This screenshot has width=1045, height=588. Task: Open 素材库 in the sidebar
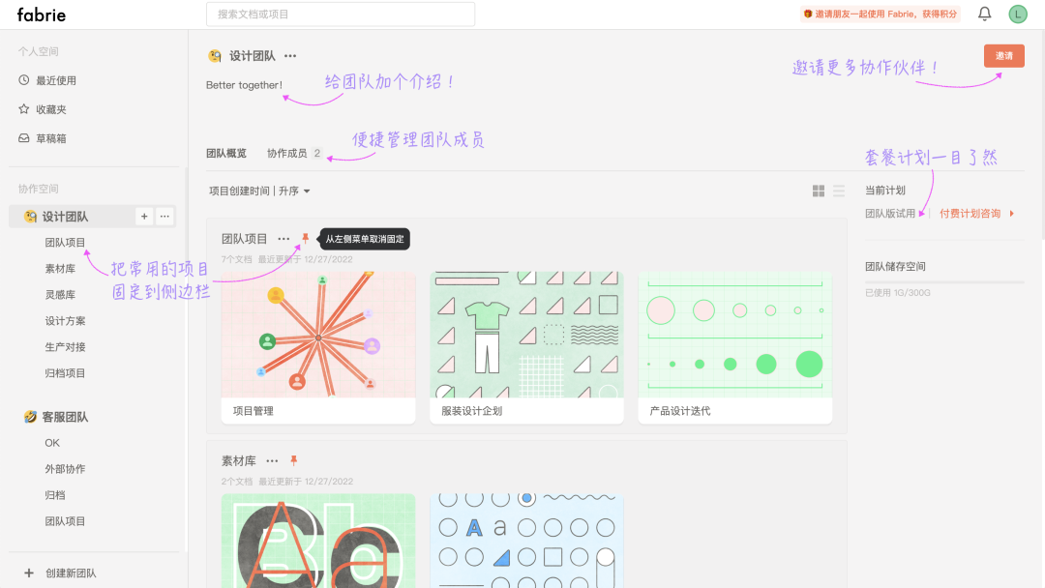[x=60, y=268]
